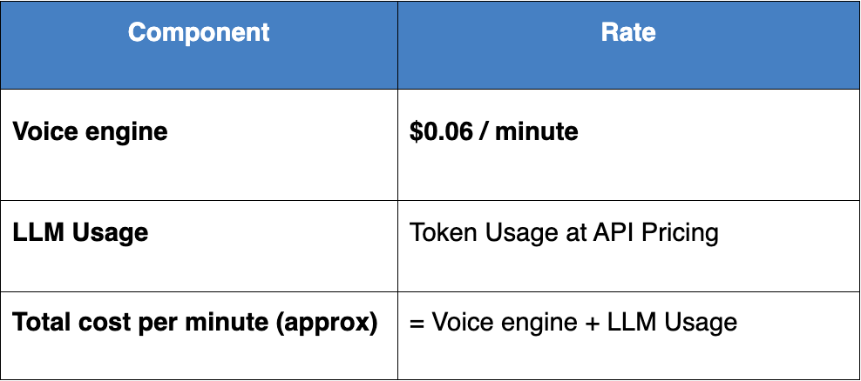Select the $0.06 / minute rate cell
This screenshot has height=381, width=861.
click(x=493, y=132)
